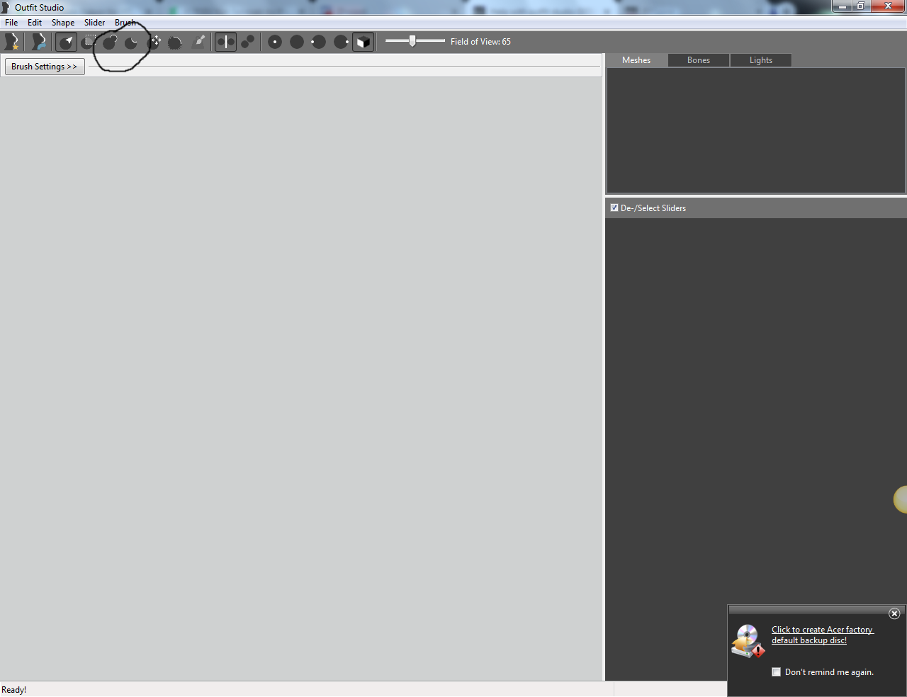Open the Slider menu

point(94,23)
